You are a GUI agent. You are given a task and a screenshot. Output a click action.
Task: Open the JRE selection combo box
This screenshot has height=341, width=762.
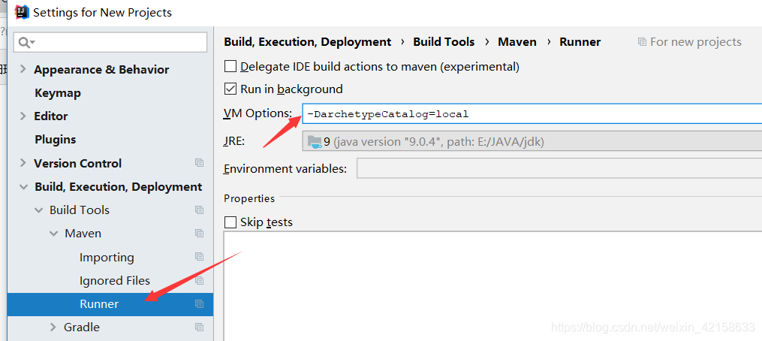[532, 141]
